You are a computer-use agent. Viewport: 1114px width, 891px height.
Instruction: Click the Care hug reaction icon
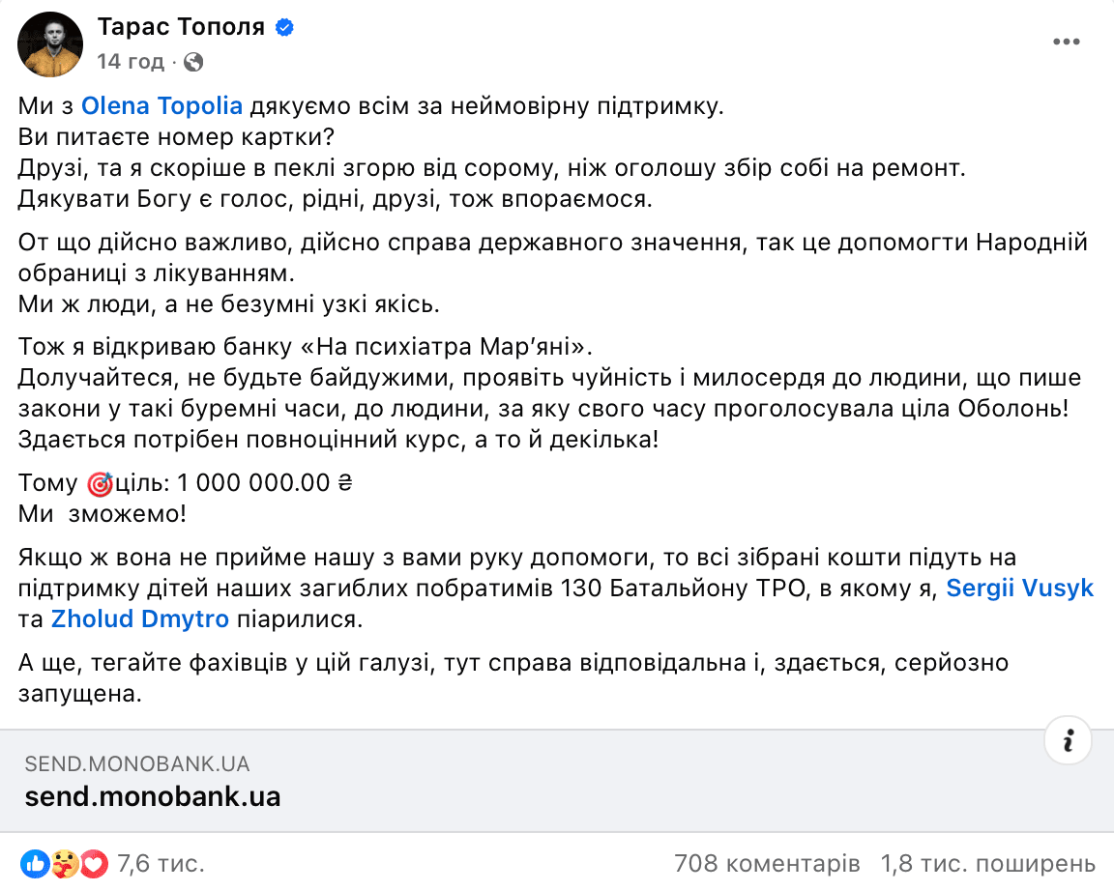coord(64,862)
